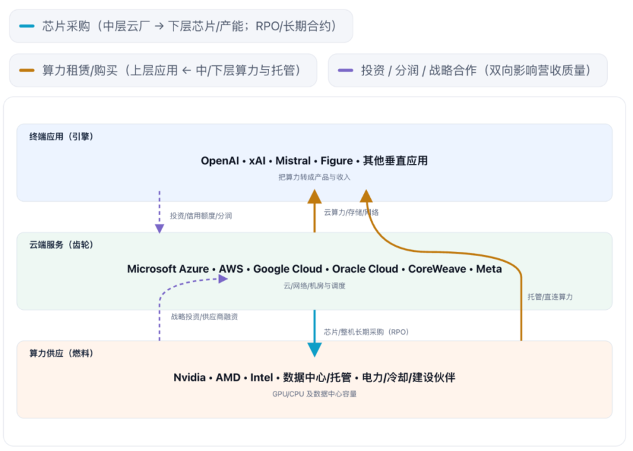Click the 算力供应（燃料）layer title
Image resolution: width=633 pixels, height=451 pixels.
61,353
